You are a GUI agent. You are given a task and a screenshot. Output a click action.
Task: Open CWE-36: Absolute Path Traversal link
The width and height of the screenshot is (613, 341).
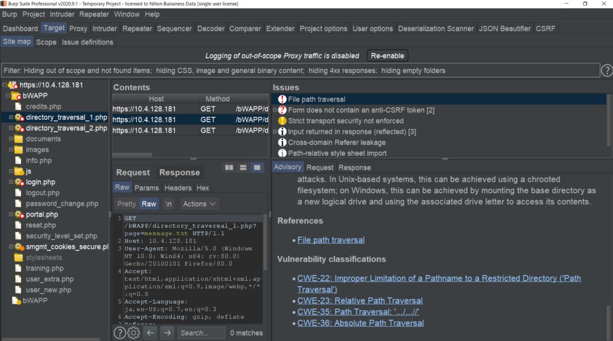click(361, 323)
